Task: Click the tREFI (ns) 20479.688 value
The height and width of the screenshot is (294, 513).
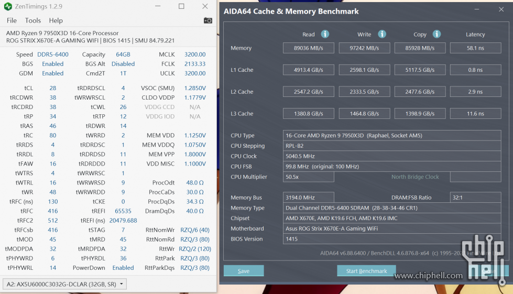Action: pyautogui.click(x=123, y=221)
